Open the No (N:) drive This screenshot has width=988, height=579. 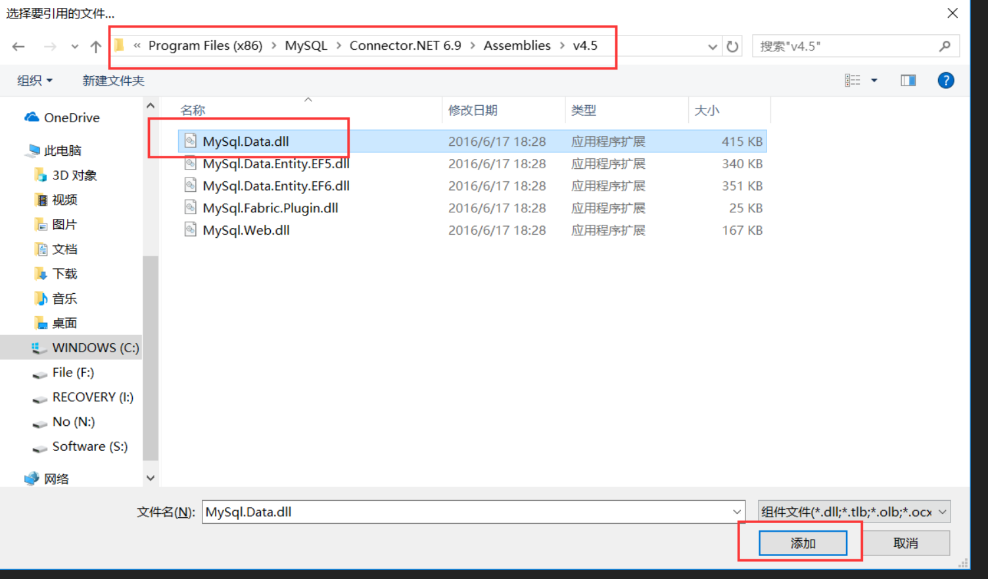tap(74, 422)
